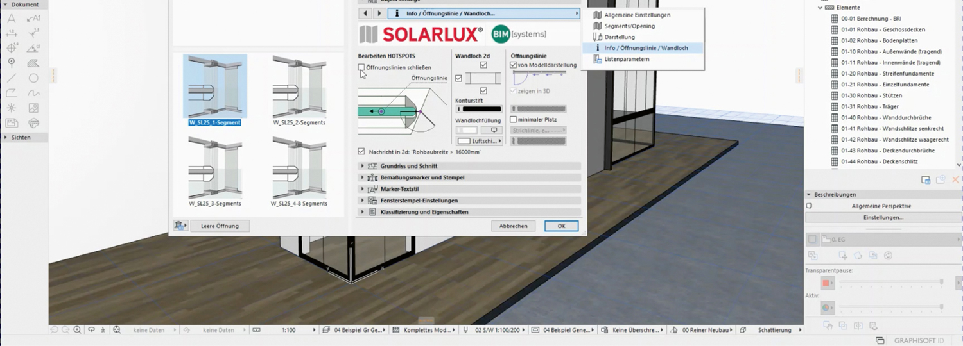Expand 'Klassifizierung und Eigenschaften' panel

(363, 212)
